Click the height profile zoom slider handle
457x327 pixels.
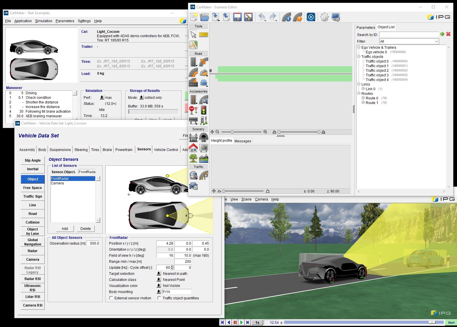point(224,191)
